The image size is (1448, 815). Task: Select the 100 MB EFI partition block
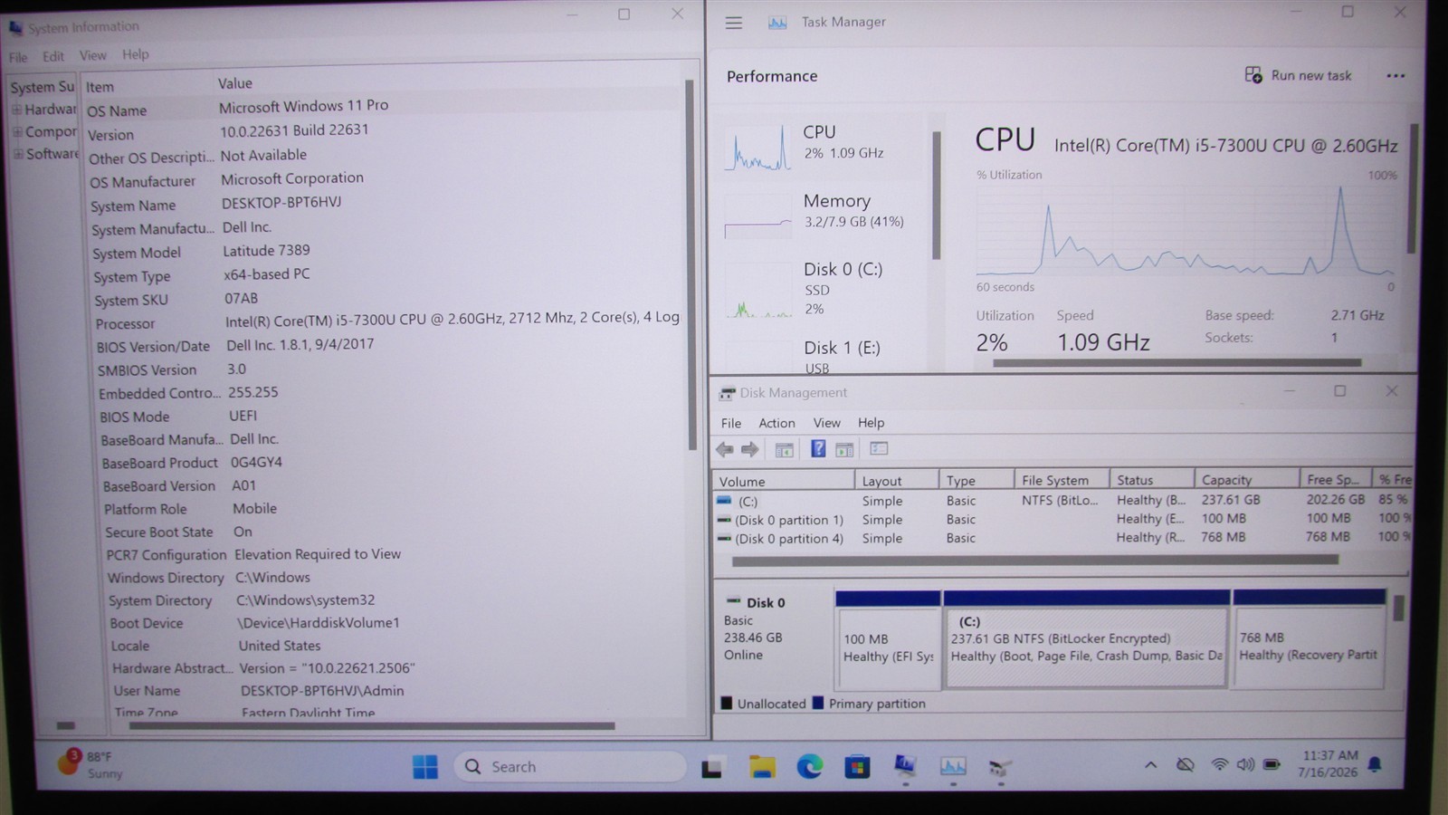[888, 639]
